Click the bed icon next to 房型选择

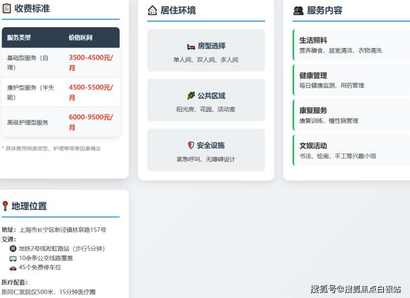pyautogui.click(x=191, y=46)
